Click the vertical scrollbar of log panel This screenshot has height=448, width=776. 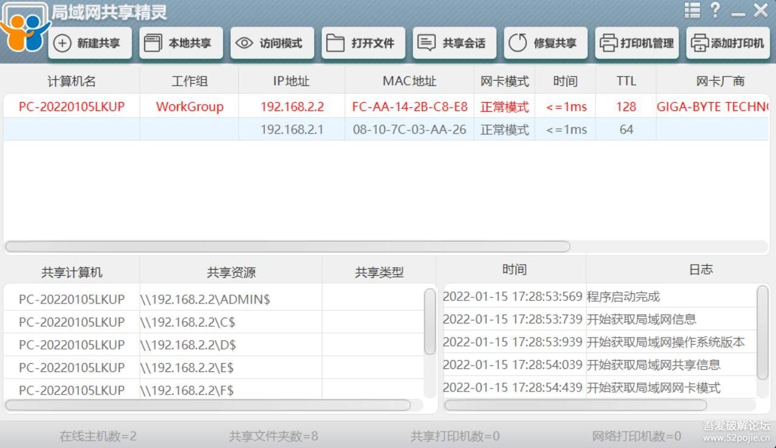click(x=762, y=331)
